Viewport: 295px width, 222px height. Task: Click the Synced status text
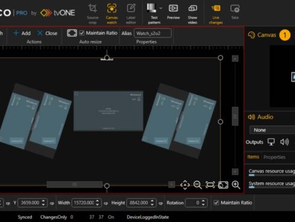click(x=25, y=217)
